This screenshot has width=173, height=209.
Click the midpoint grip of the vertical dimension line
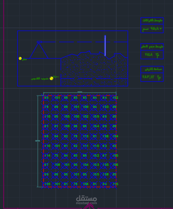(x=38, y=141)
